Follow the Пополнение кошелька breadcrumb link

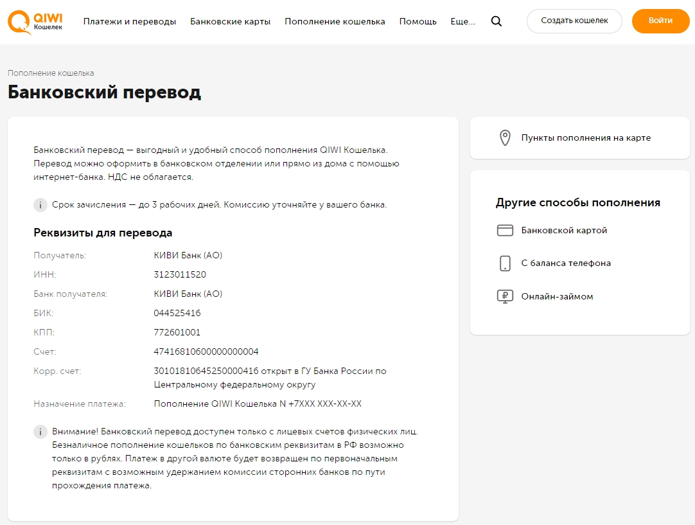(51, 73)
